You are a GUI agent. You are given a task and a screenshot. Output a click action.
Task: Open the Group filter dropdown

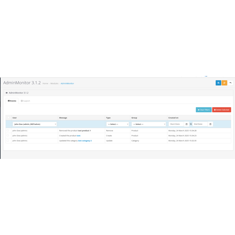pos(149,124)
